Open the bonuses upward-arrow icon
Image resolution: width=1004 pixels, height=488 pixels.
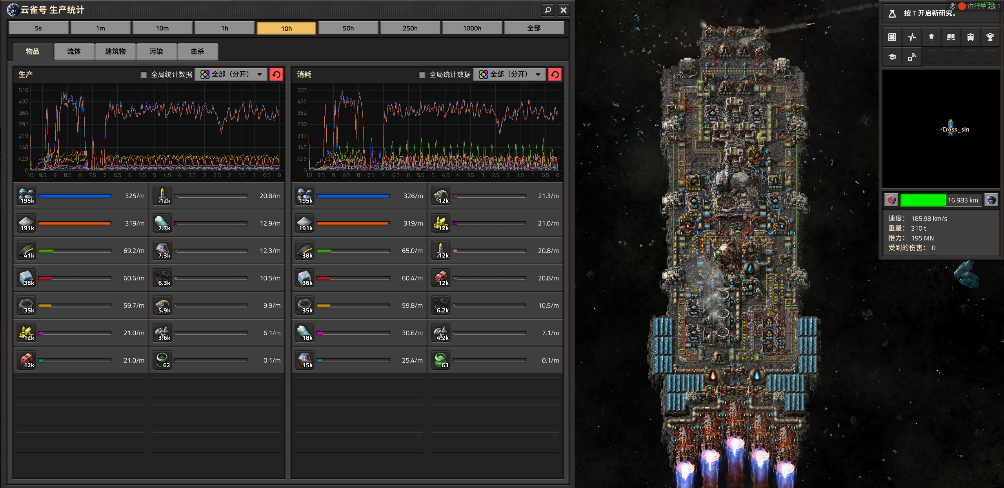pyautogui.click(x=931, y=37)
